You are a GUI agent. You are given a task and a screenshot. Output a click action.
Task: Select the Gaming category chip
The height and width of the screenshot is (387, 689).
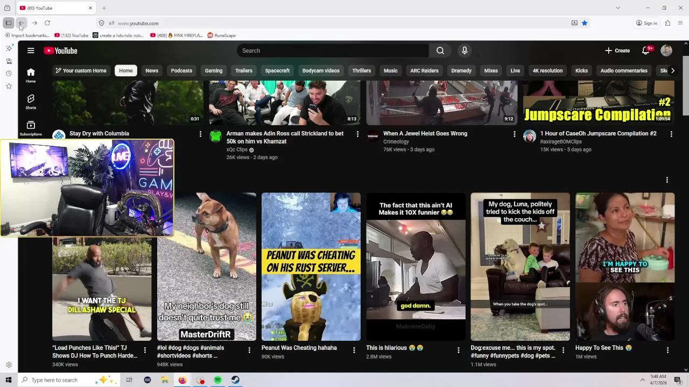click(x=214, y=70)
